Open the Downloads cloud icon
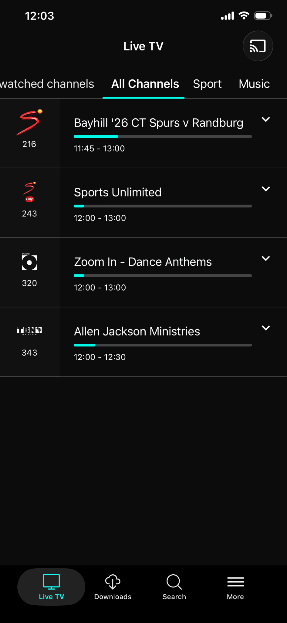This screenshot has height=623, width=287. 113,582
